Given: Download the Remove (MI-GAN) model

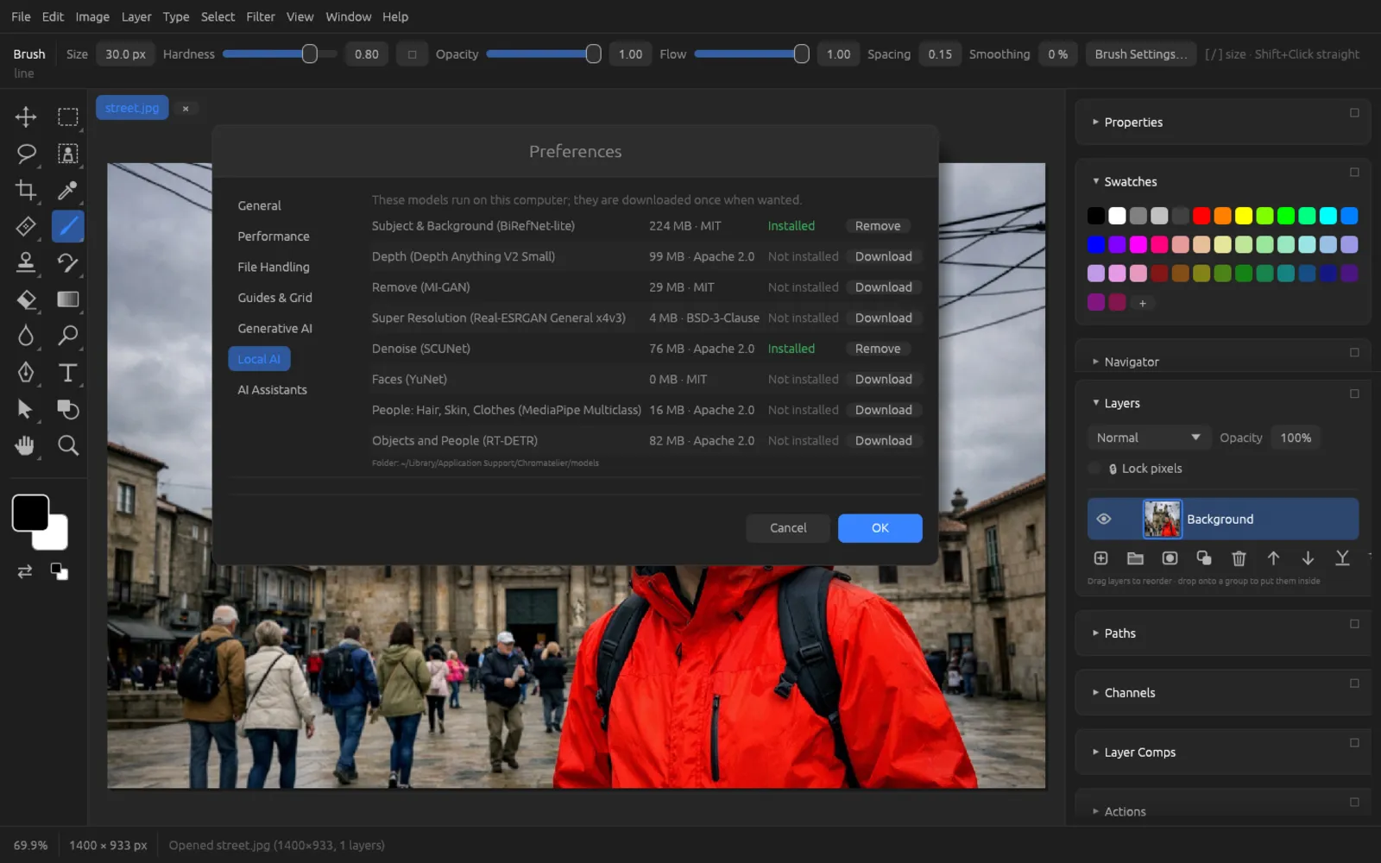Looking at the screenshot, I should [883, 287].
